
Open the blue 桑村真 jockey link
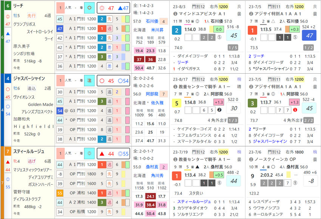coord(152,167)
